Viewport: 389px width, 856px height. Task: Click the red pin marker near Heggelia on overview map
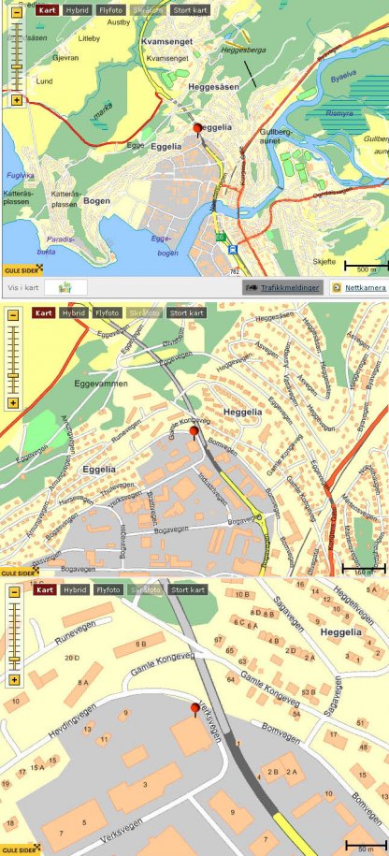click(197, 129)
